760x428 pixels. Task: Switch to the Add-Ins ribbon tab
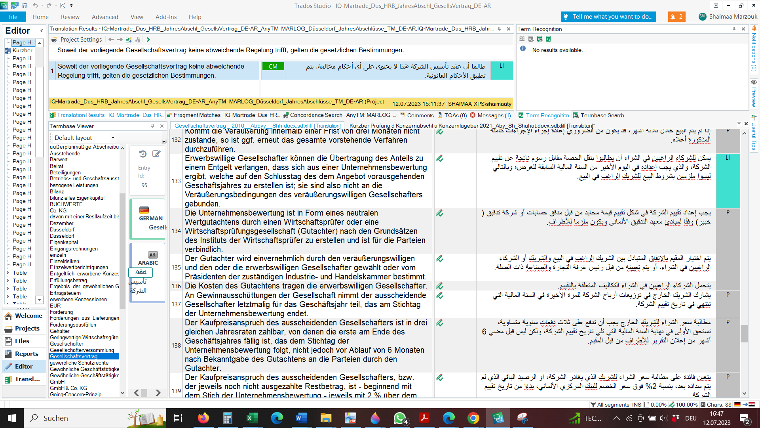(x=166, y=17)
